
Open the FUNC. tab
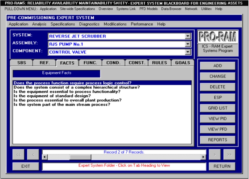[x=90, y=63]
